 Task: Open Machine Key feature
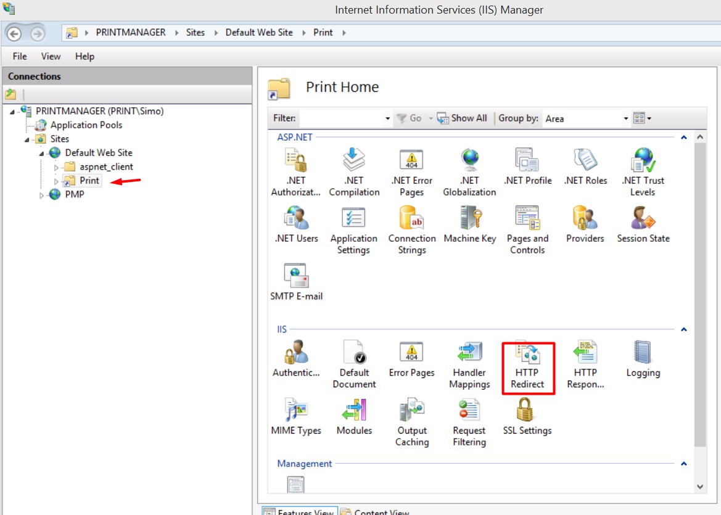point(469,225)
